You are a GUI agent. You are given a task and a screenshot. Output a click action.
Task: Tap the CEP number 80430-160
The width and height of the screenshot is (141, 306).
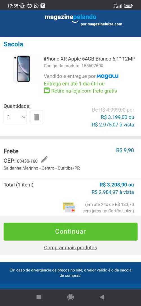[x=27, y=161]
